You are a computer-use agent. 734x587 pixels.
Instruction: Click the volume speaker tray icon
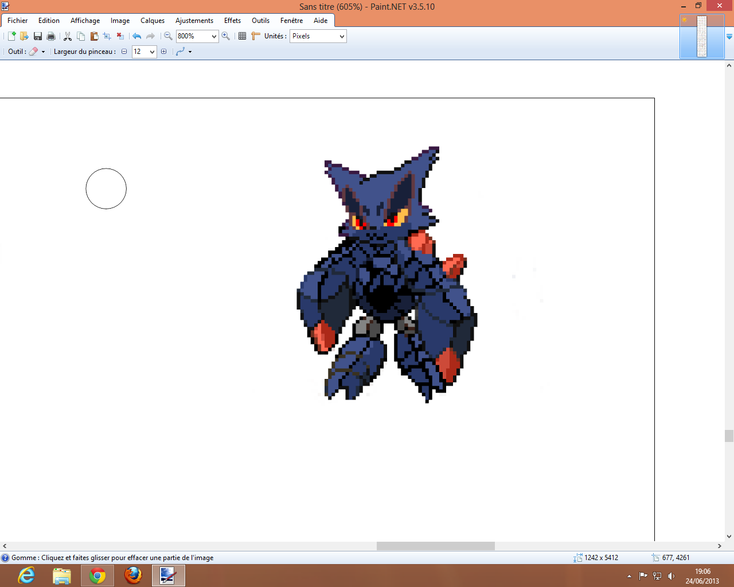671,576
